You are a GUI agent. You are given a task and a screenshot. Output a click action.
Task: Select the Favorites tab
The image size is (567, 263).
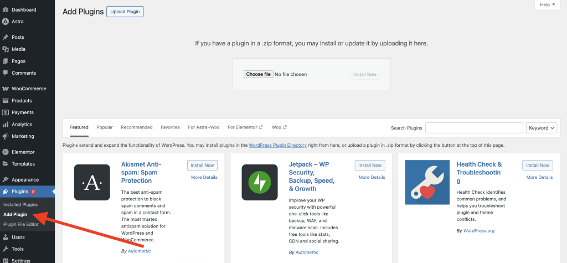tap(170, 127)
